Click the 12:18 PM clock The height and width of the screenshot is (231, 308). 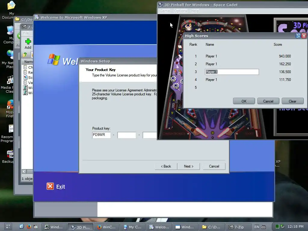click(x=295, y=226)
